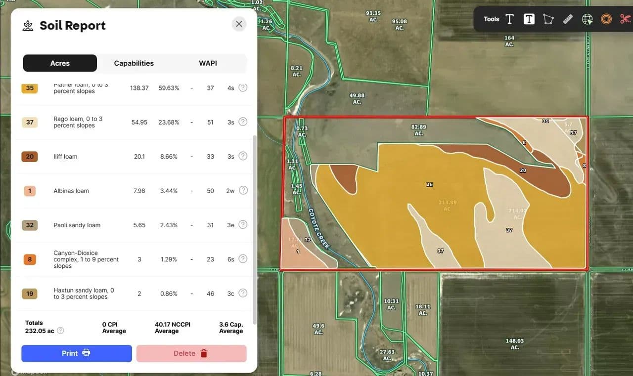The image size is (633, 376).
Task: Choose the ruler measurement tool
Action: click(x=568, y=19)
